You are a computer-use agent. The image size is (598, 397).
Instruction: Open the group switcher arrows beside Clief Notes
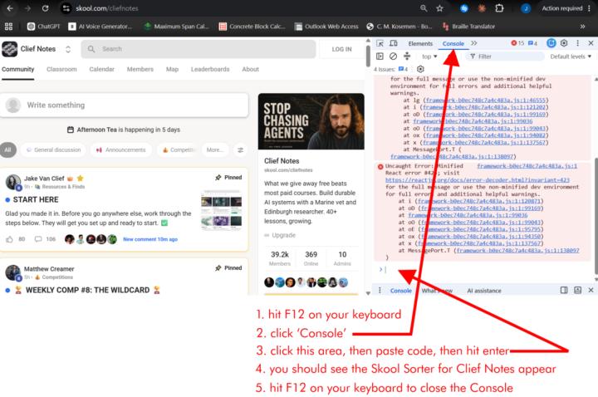[x=68, y=49]
